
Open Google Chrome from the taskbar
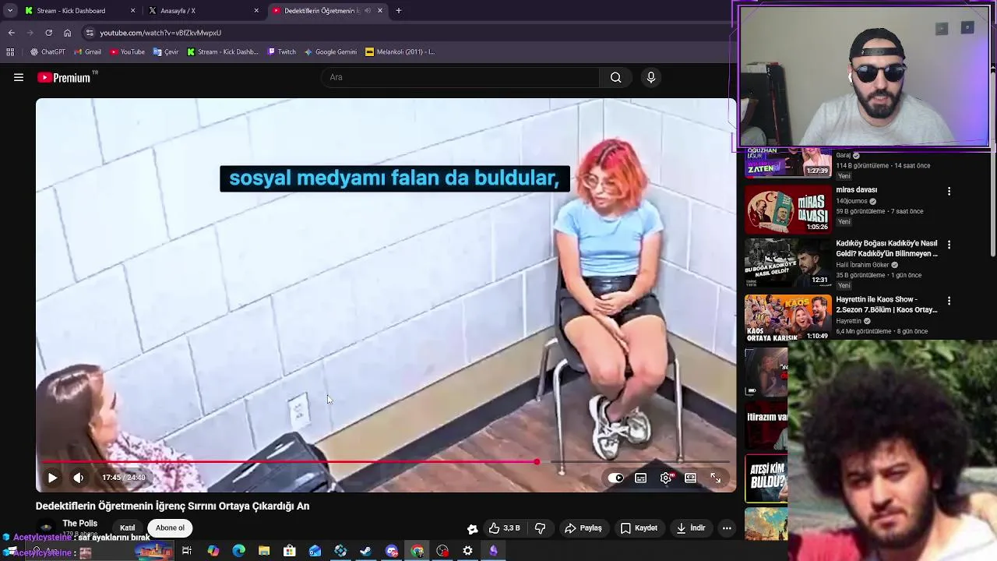(417, 551)
